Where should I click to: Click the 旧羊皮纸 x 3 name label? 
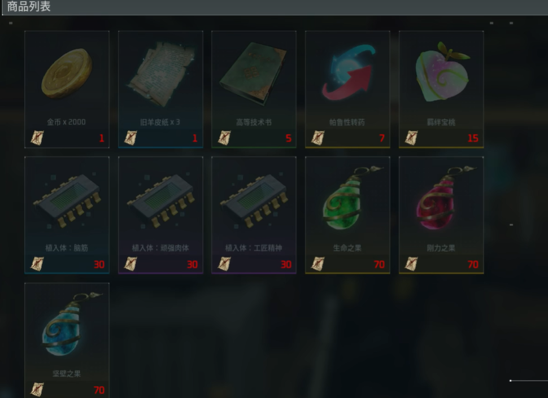(160, 122)
